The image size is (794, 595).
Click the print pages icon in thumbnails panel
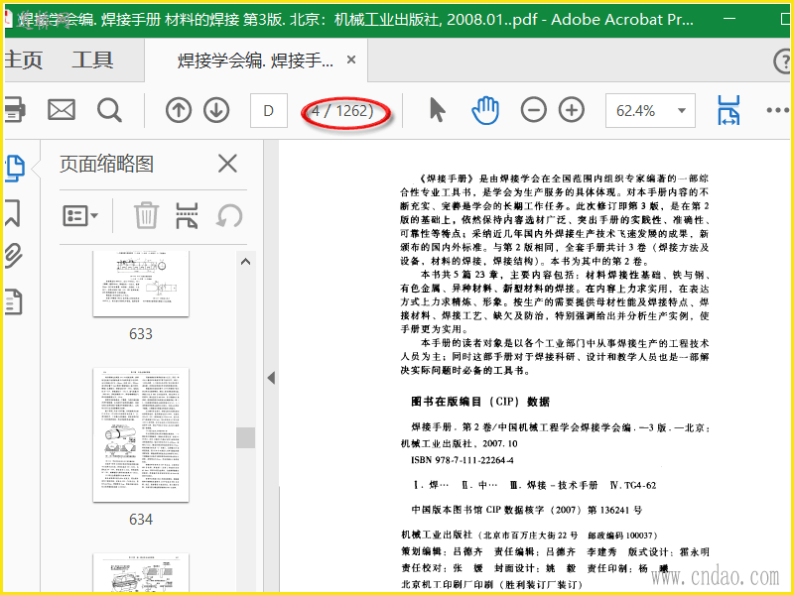(187, 215)
